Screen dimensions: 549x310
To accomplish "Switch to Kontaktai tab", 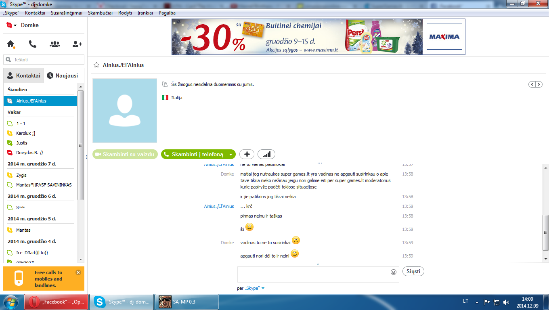I will (x=23, y=75).
